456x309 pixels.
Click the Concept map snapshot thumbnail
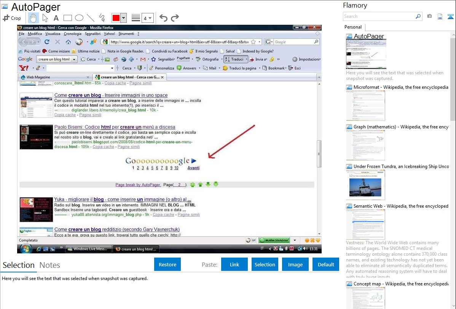pos(365,298)
